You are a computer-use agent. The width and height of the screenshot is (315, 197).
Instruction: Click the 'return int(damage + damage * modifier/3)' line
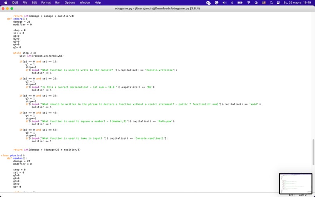point(44,16)
